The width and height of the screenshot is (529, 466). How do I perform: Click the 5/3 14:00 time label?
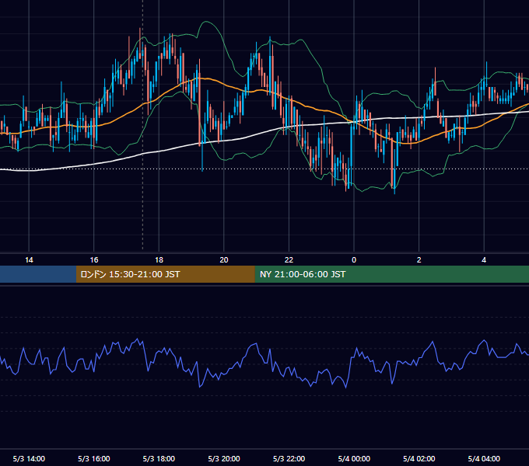click(29, 458)
